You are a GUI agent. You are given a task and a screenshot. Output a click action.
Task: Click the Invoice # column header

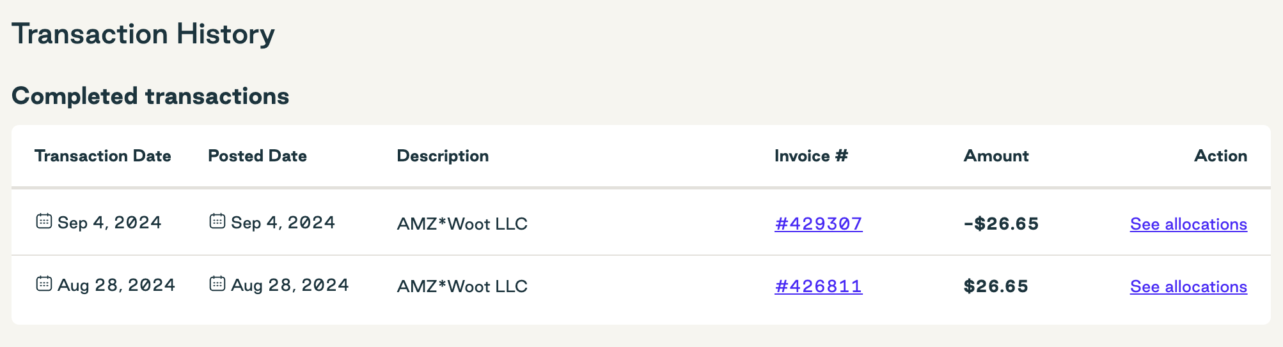click(811, 156)
